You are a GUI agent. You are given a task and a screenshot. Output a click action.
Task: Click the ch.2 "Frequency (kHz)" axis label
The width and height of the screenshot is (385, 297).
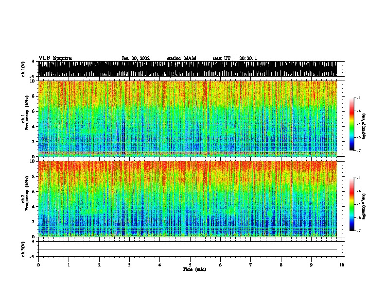coord(27,193)
